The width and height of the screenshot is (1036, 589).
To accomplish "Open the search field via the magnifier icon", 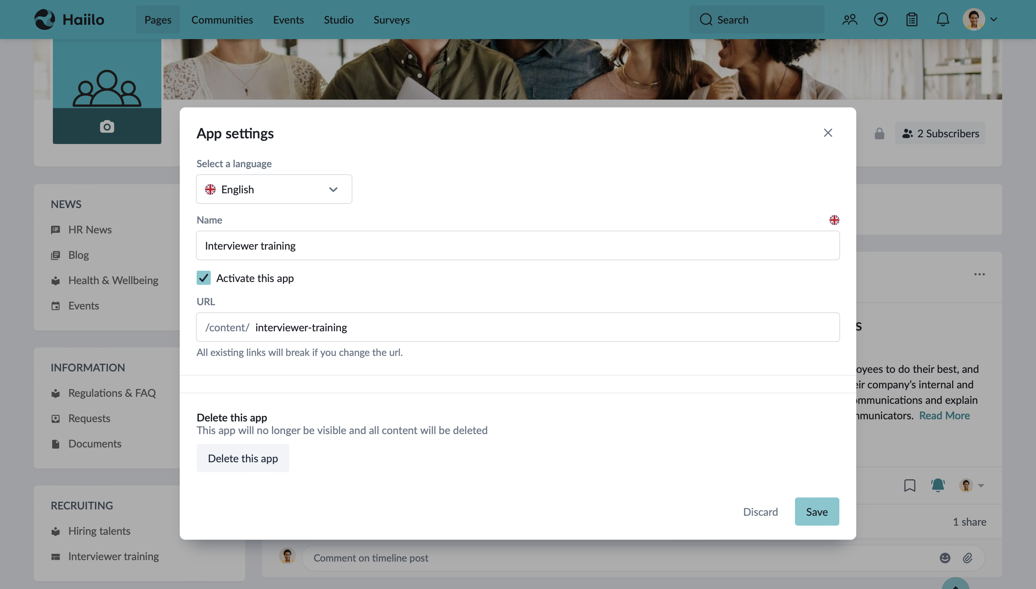I will click(x=706, y=19).
